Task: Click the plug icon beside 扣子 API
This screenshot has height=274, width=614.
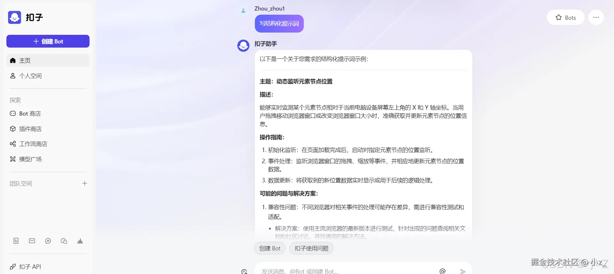Action: (13, 267)
